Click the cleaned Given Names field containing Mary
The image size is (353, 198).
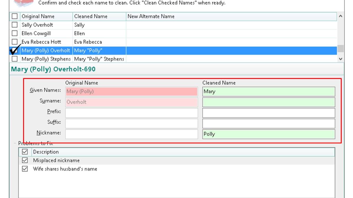pos(269,92)
